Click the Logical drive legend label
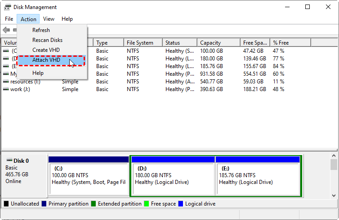This screenshot has height=220, width=339. pos(200,204)
